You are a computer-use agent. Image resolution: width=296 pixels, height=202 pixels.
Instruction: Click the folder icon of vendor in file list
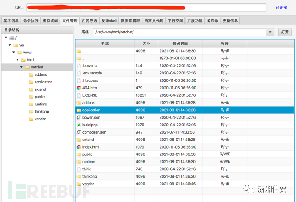pyautogui.click(x=79, y=184)
